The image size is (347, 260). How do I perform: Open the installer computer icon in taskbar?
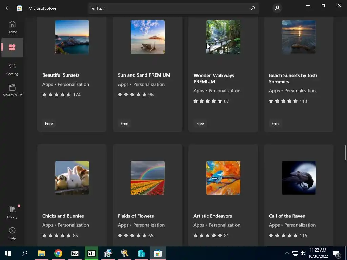click(108, 253)
